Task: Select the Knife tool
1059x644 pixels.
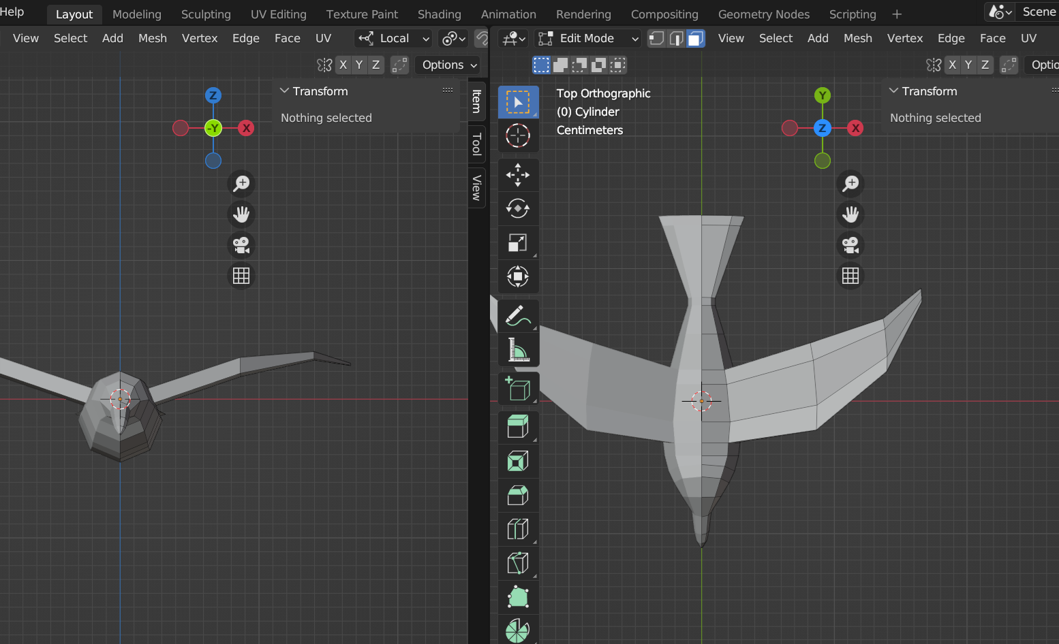Action: tap(518, 563)
